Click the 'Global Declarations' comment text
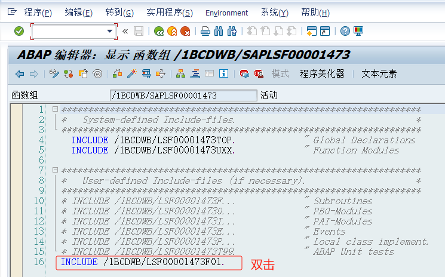 click(364, 140)
